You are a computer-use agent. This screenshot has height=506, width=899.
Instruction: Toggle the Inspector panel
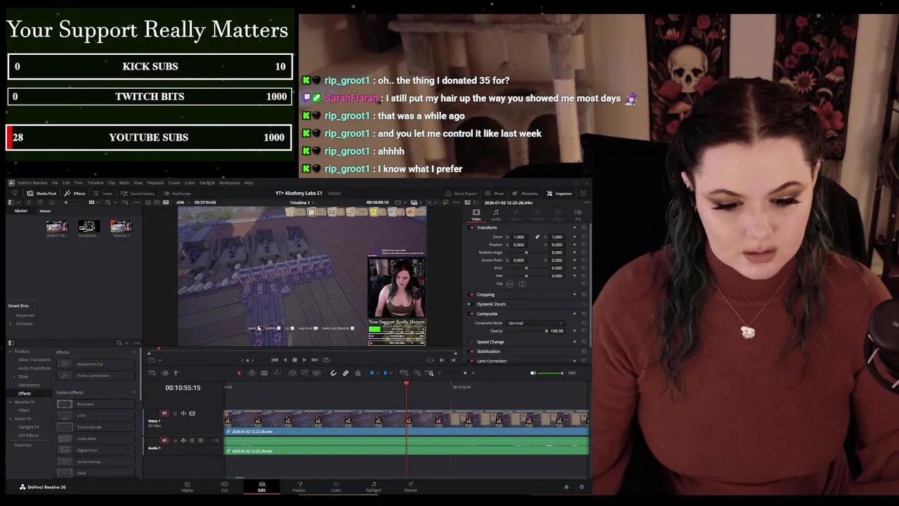tap(560, 193)
